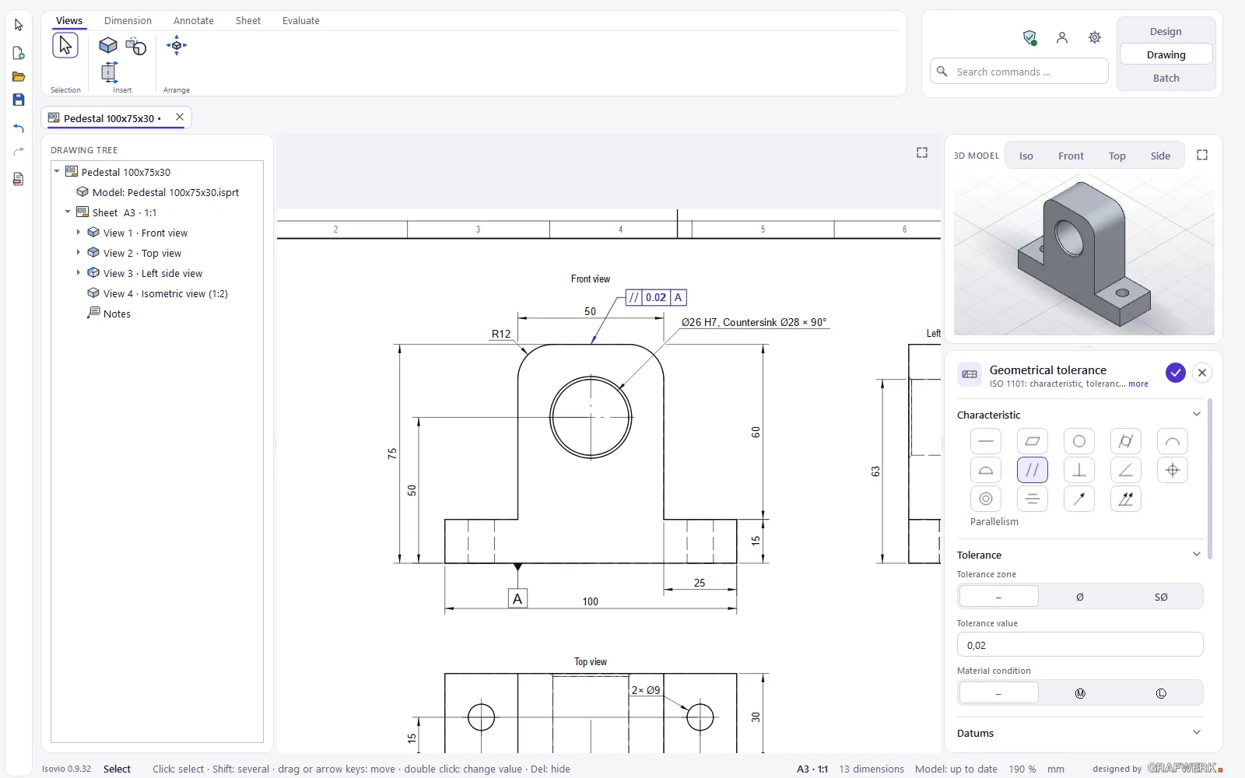This screenshot has width=1245, height=778.
Task: Select spherical SØ tolerance zone option
Action: click(x=1161, y=597)
